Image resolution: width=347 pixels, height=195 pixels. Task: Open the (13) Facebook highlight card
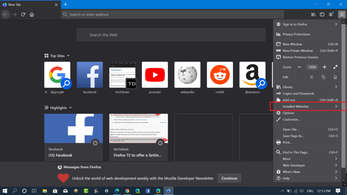(x=74, y=137)
